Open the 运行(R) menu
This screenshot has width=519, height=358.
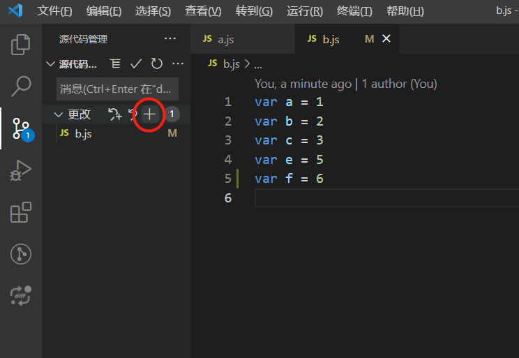pos(305,11)
